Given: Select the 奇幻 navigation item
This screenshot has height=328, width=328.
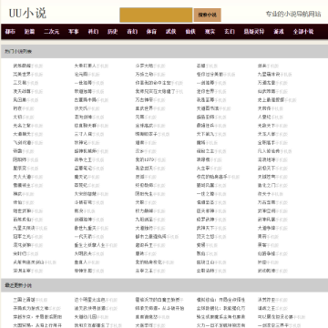Looking at the screenshot, I should tap(132, 32).
